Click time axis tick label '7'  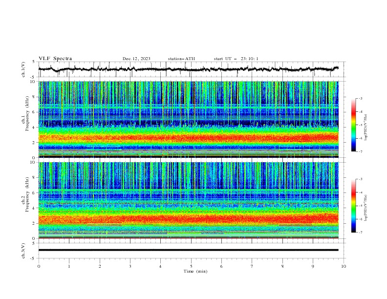click(252, 266)
